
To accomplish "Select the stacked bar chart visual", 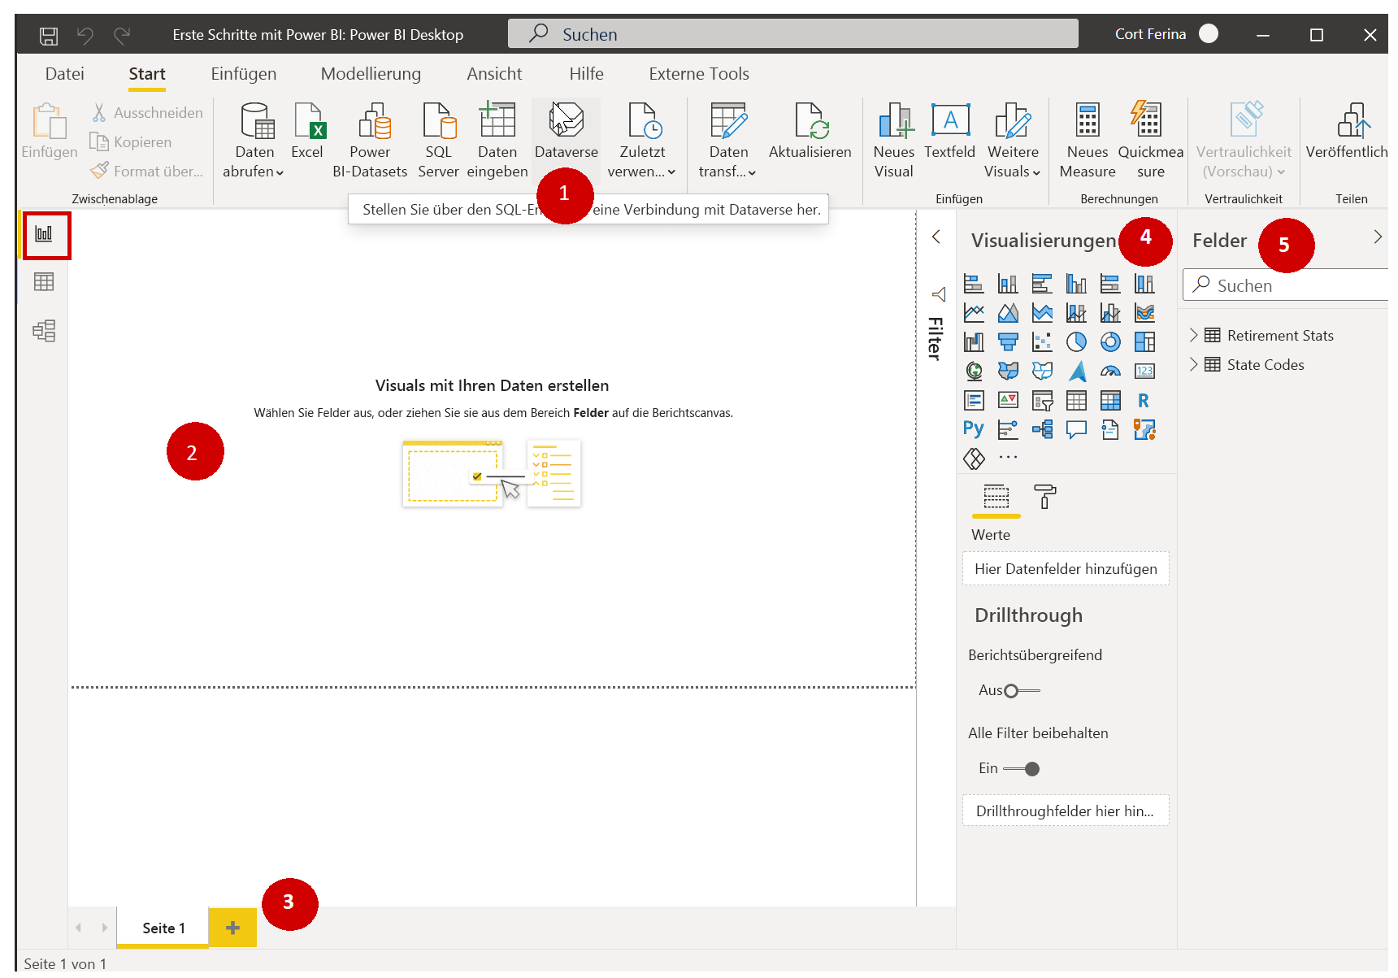I will [974, 284].
